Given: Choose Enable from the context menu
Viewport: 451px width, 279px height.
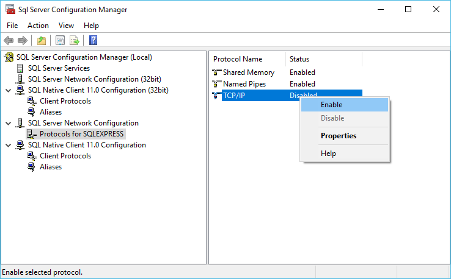Looking at the screenshot, I should [345, 105].
